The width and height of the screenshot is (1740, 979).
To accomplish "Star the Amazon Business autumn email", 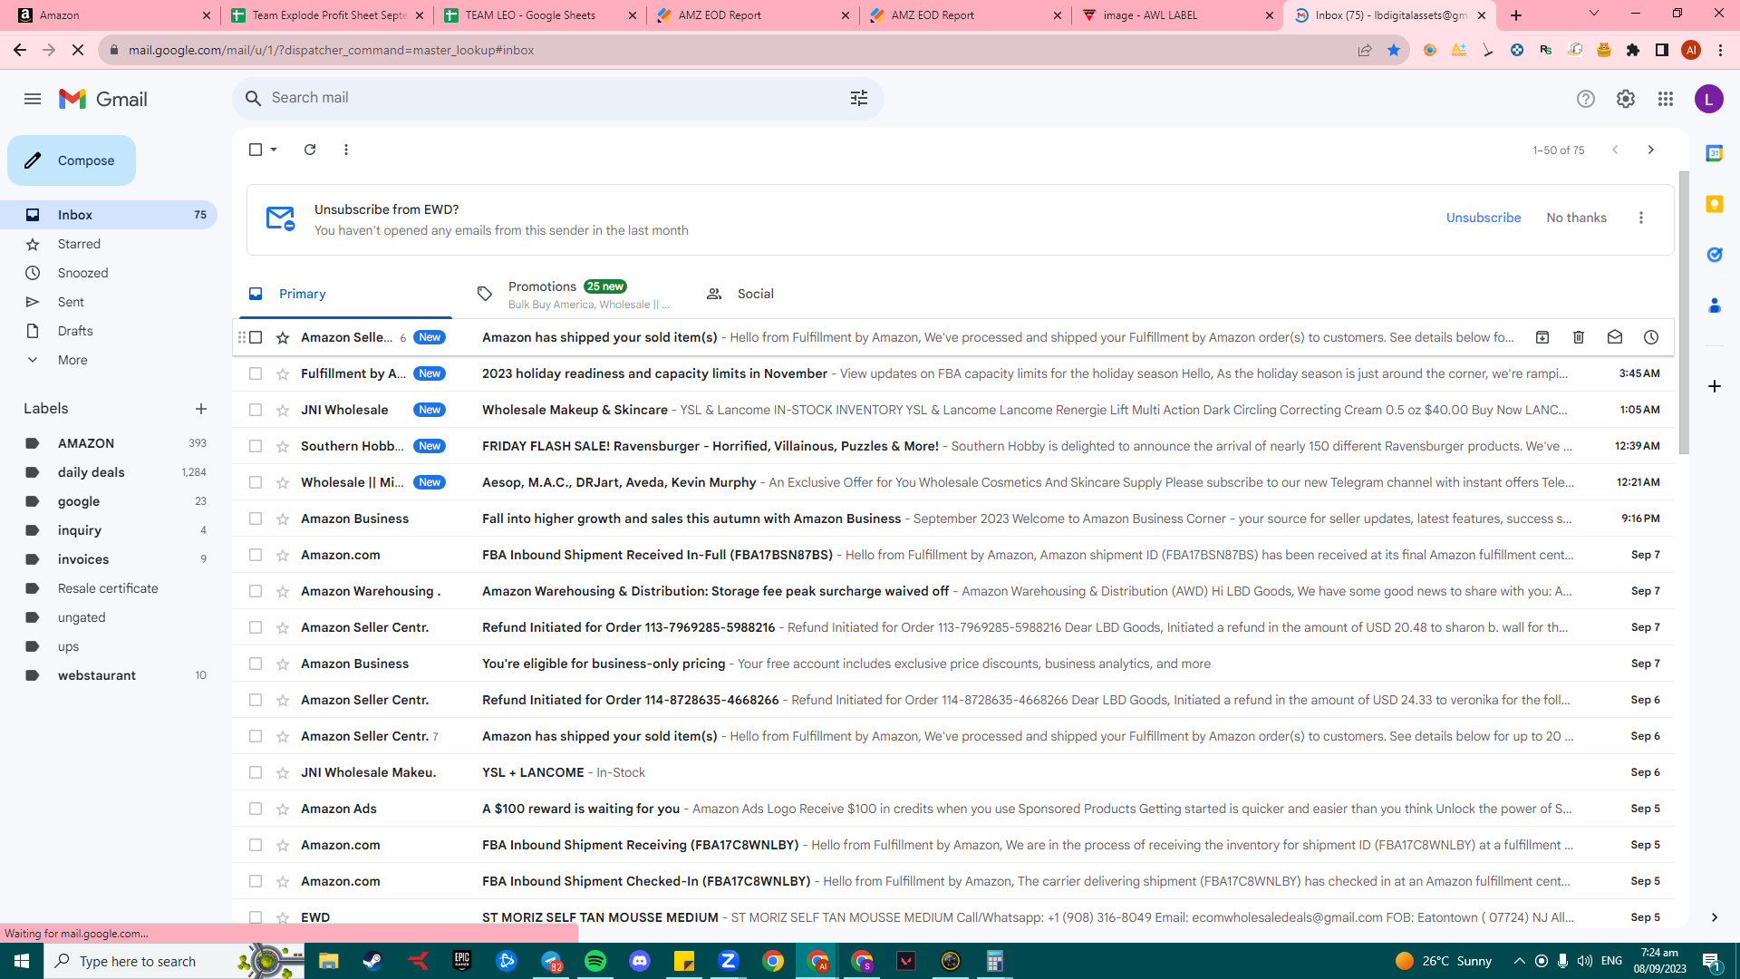I will point(283,519).
